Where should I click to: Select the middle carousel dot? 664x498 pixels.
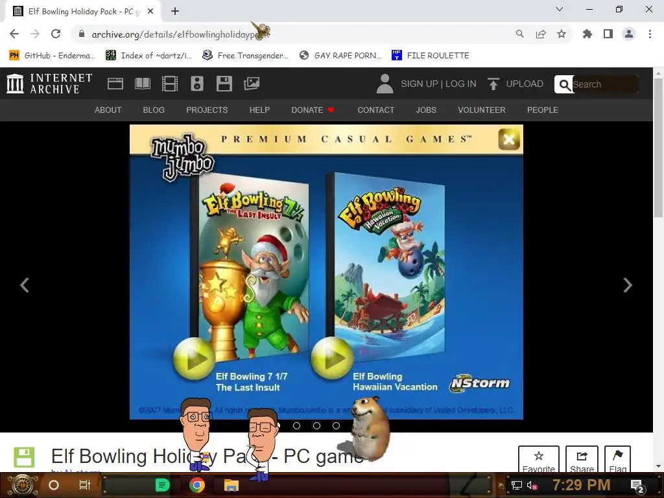[x=316, y=425]
